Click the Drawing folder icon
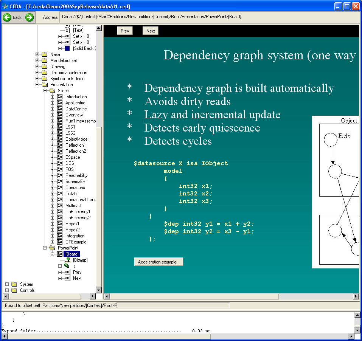This screenshot has height=341, width=362. [x=45, y=67]
